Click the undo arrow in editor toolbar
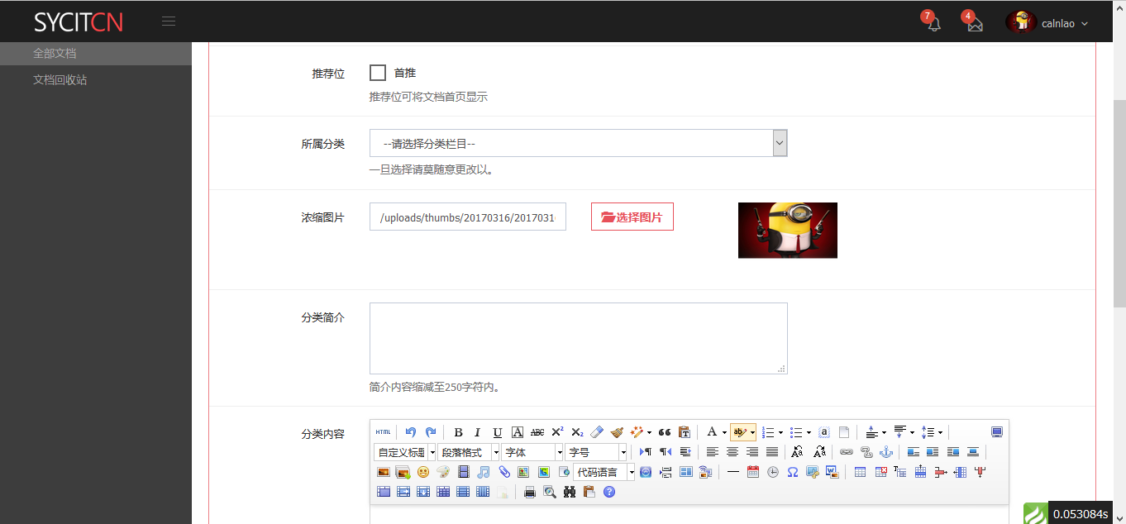The height and width of the screenshot is (524, 1126). (x=411, y=432)
